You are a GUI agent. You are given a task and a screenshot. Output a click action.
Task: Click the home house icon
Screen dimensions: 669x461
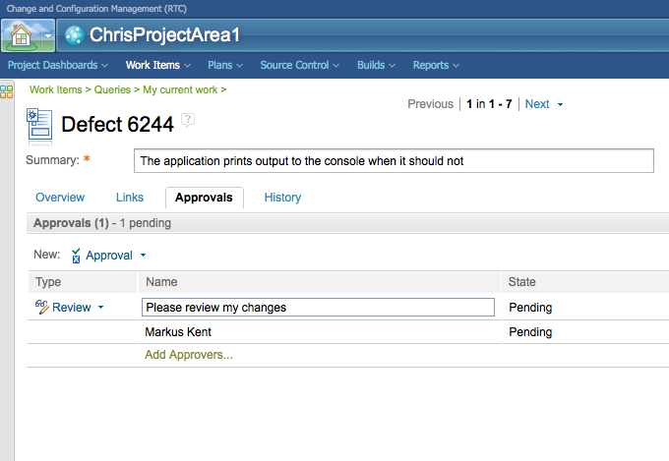[x=20, y=35]
